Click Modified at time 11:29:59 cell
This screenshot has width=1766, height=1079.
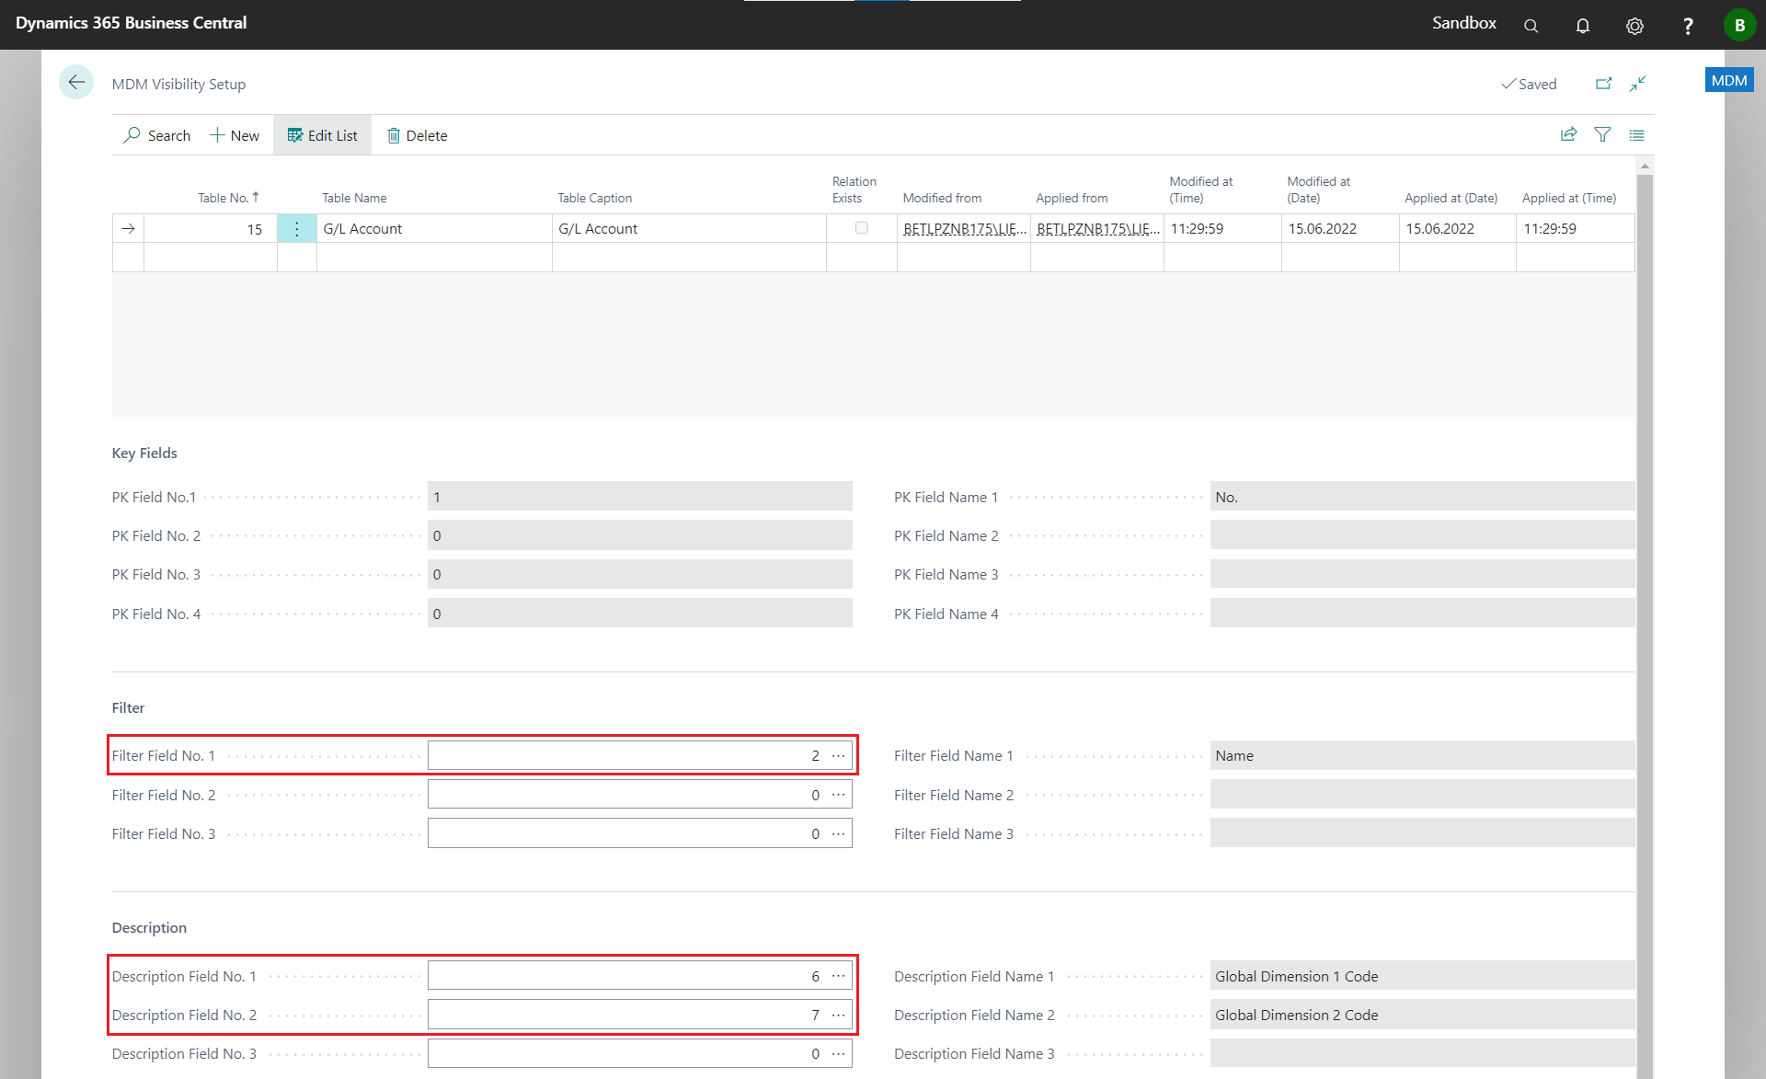(1222, 228)
